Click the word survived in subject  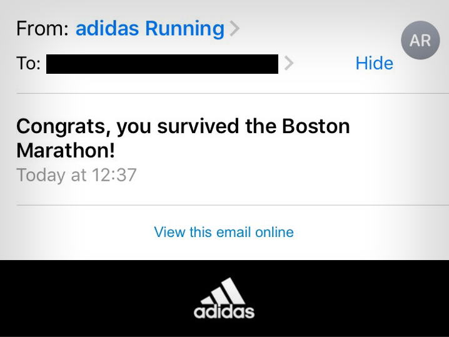pos(198,126)
